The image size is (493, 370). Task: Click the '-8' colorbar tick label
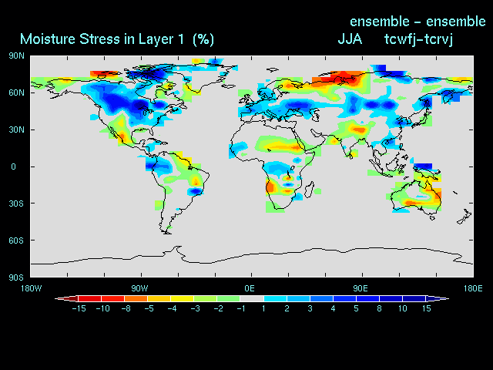coord(126,308)
